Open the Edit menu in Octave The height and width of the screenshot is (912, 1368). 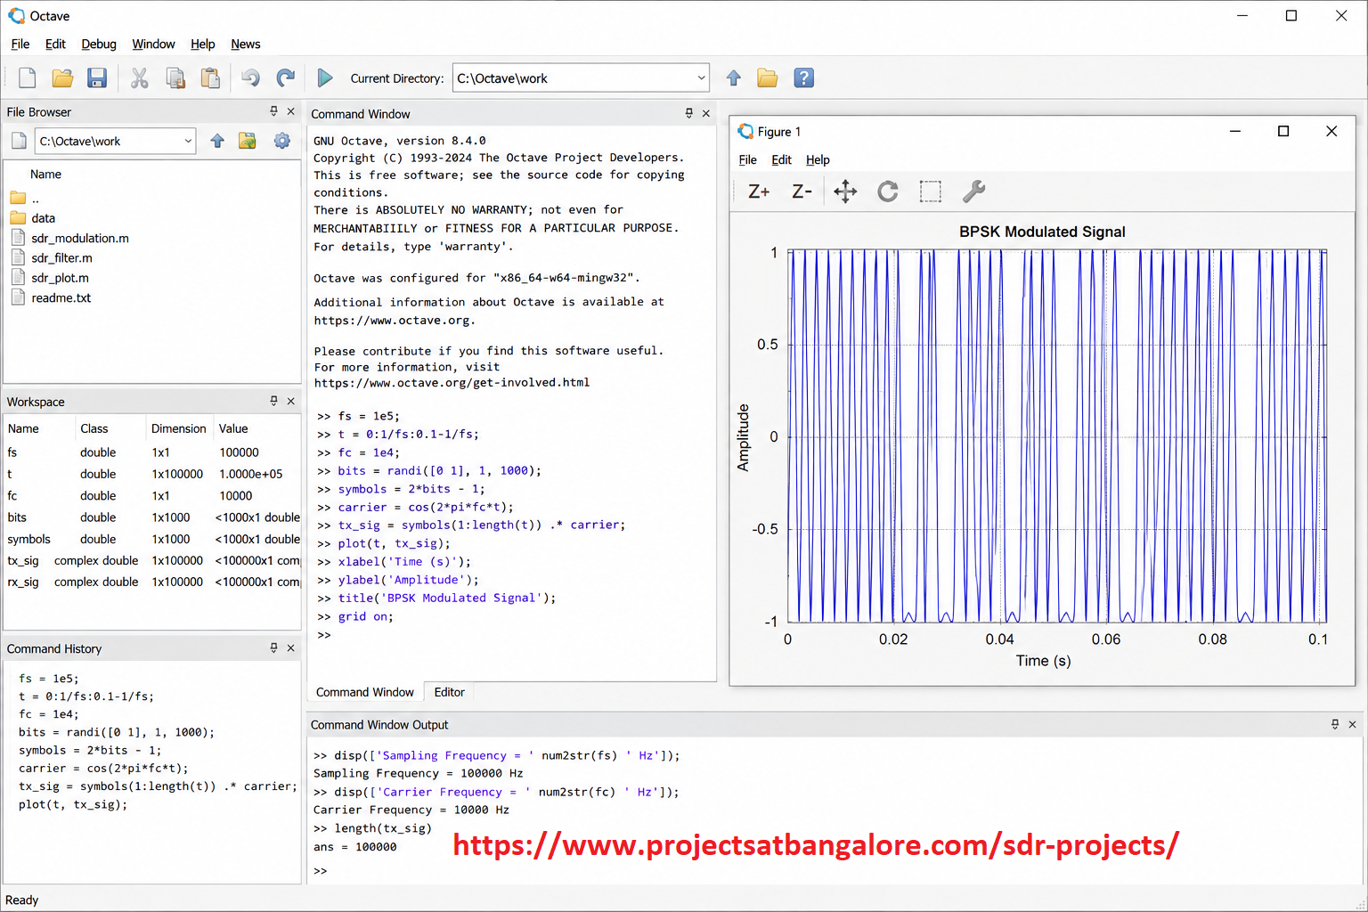coord(55,44)
